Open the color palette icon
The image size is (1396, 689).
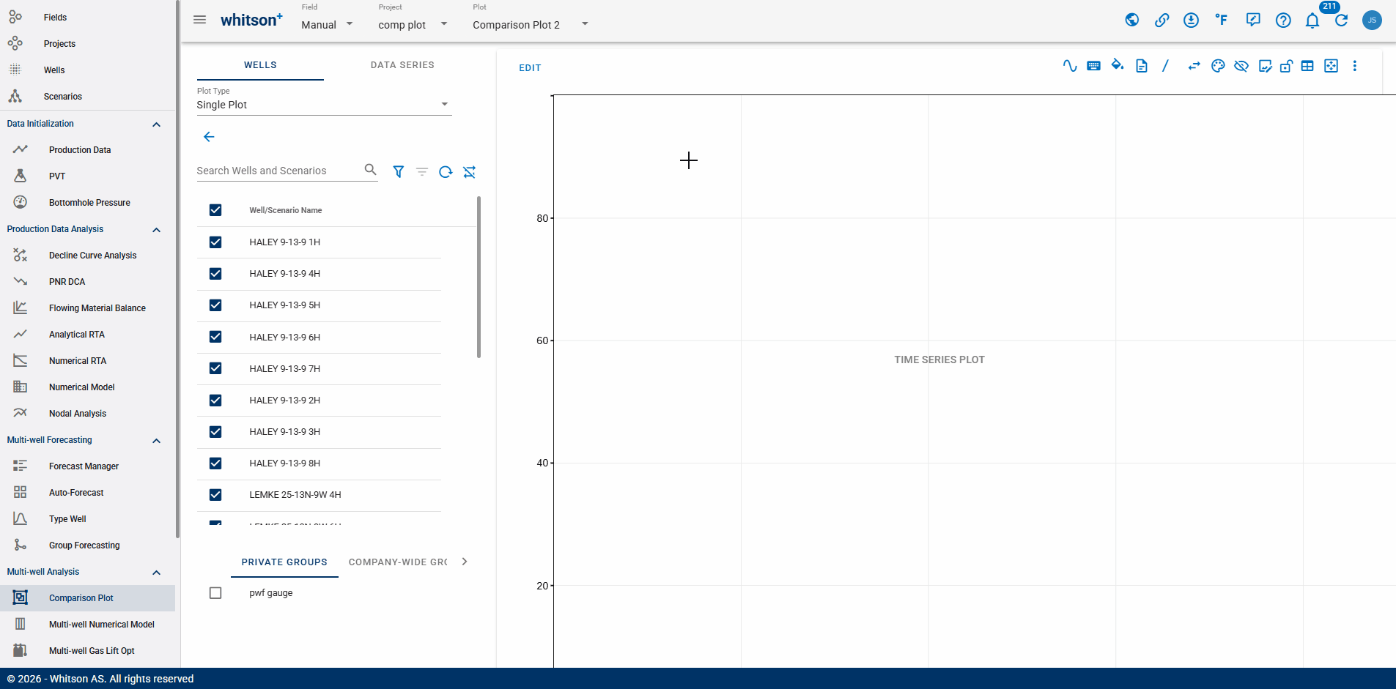pos(1218,66)
